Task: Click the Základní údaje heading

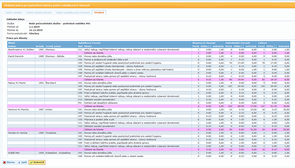Action: pyautogui.click(x=16, y=19)
